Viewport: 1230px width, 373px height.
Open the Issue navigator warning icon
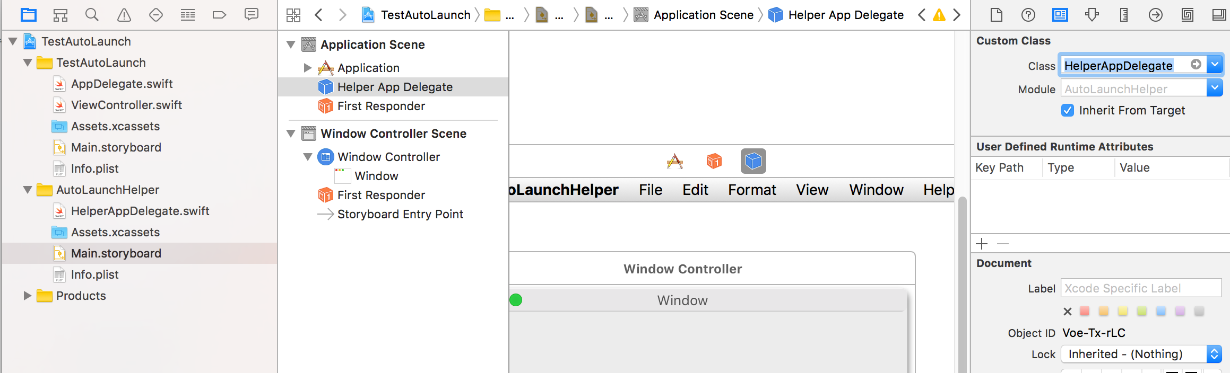click(124, 15)
